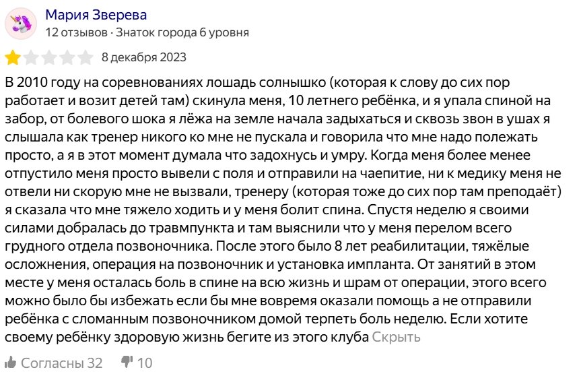Viewport: 579px width, 376px height.
Task: Collapse the review with Скрыть
Action: coord(396,337)
